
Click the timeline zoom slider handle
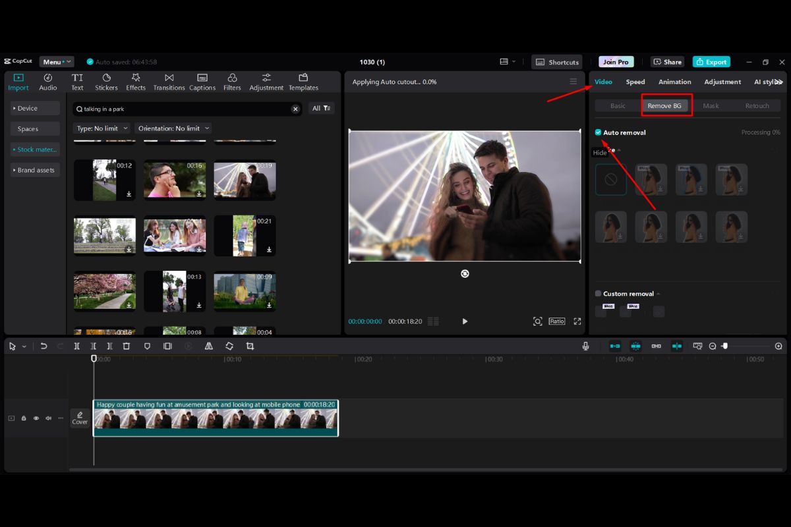[x=725, y=346]
